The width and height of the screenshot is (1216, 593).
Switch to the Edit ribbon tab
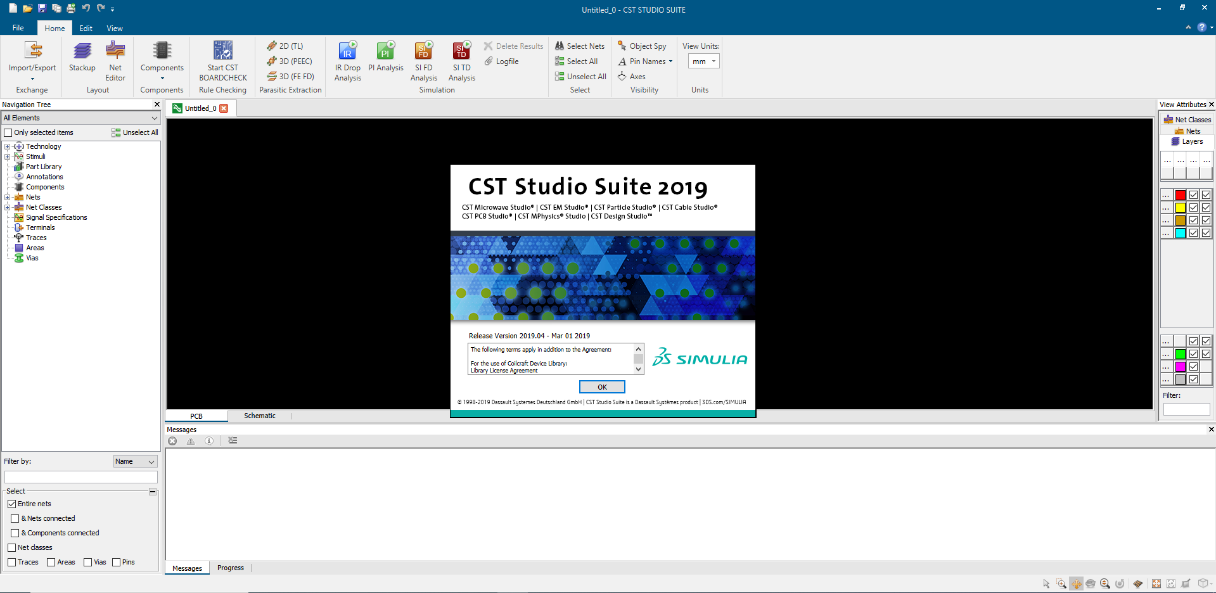tap(86, 28)
